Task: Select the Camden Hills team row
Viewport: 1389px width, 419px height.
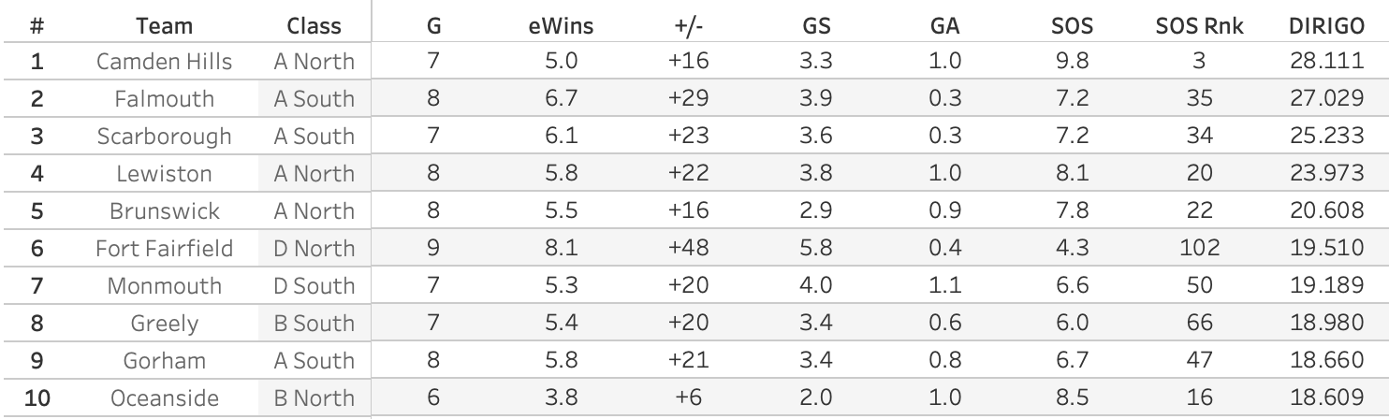Action: coord(165,62)
